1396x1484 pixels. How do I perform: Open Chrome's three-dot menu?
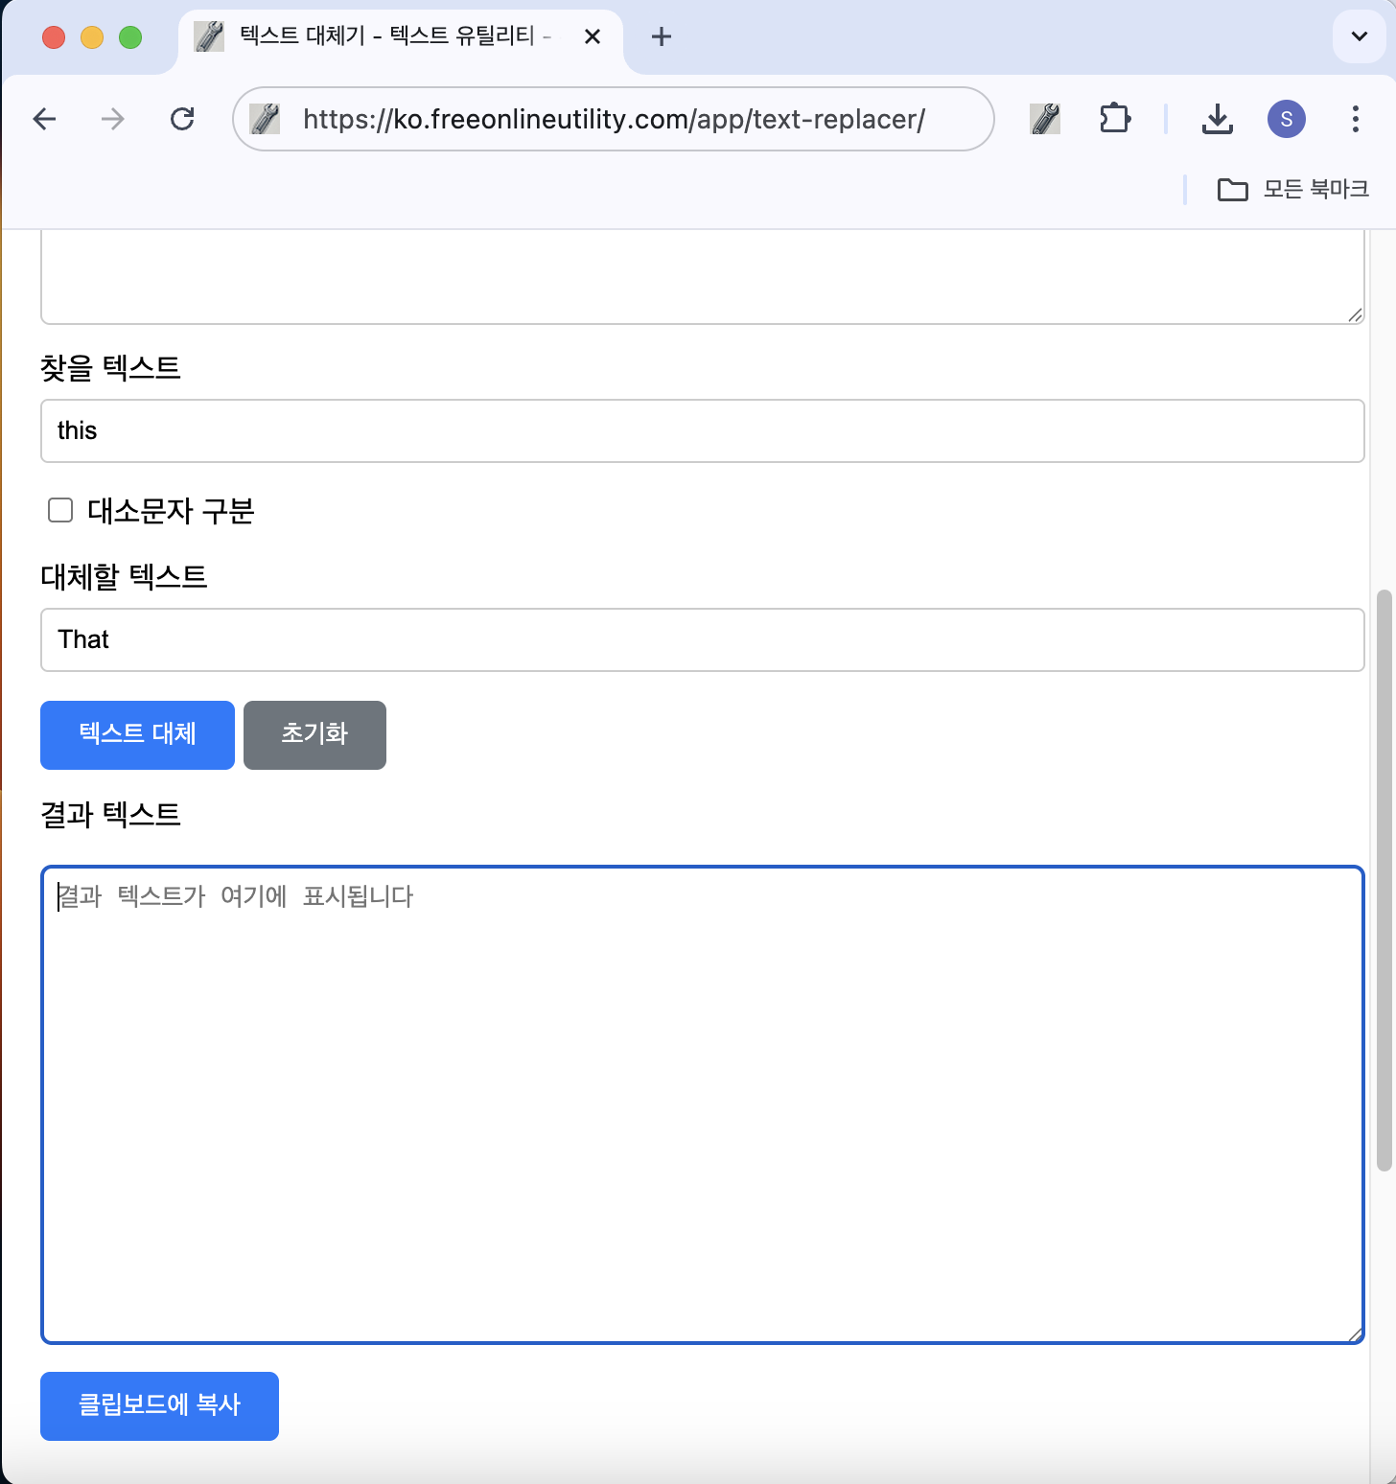[x=1355, y=119]
